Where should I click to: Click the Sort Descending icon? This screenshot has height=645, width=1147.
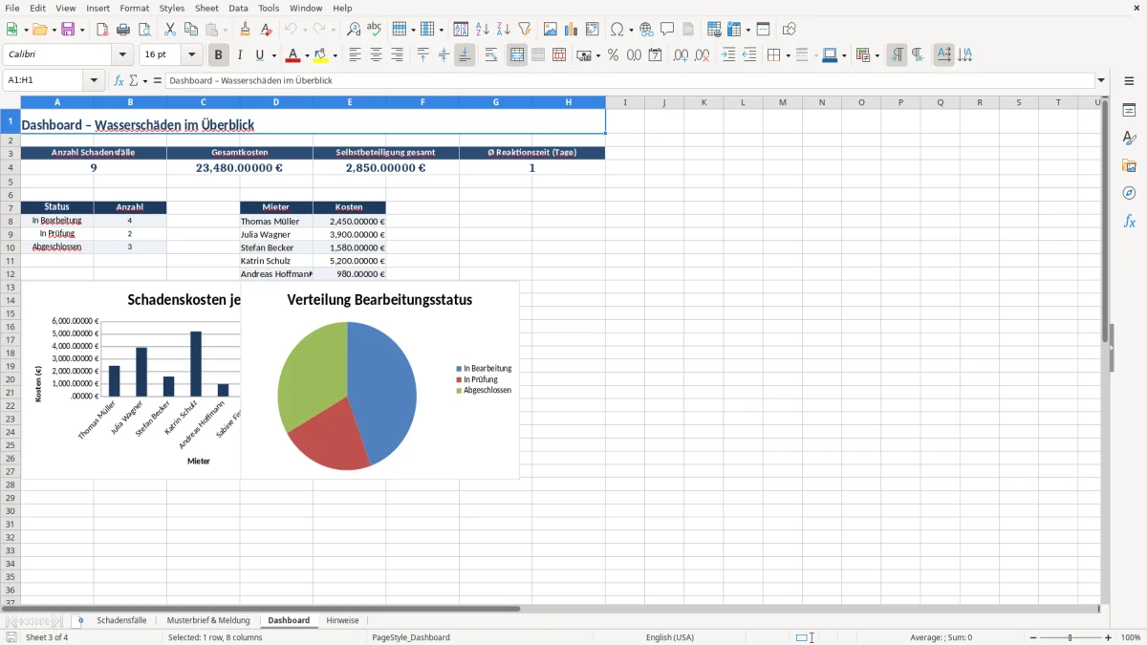click(x=504, y=30)
